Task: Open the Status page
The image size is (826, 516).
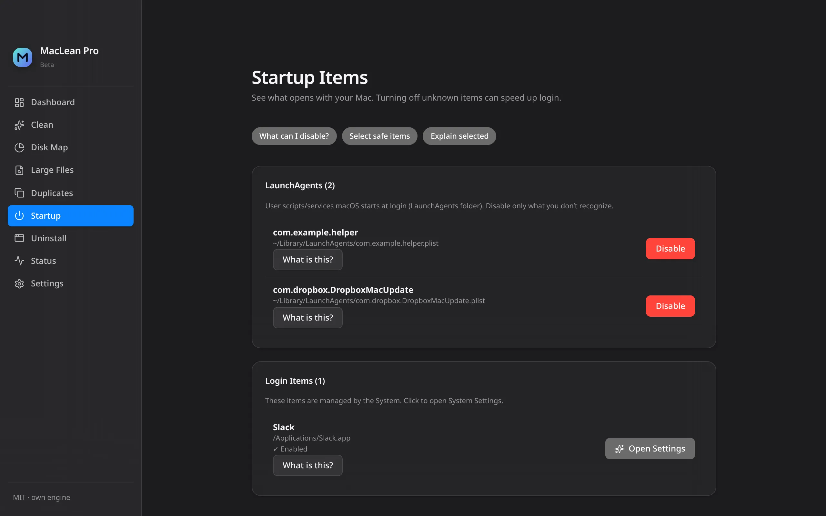Action: (x=71, y=261)
